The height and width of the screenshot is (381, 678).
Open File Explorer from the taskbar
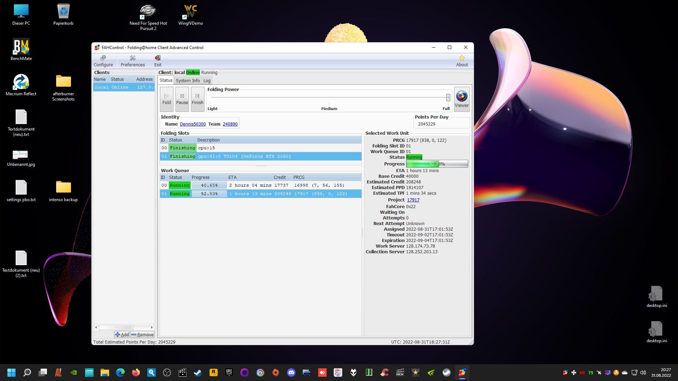click(x=105, y=373)
